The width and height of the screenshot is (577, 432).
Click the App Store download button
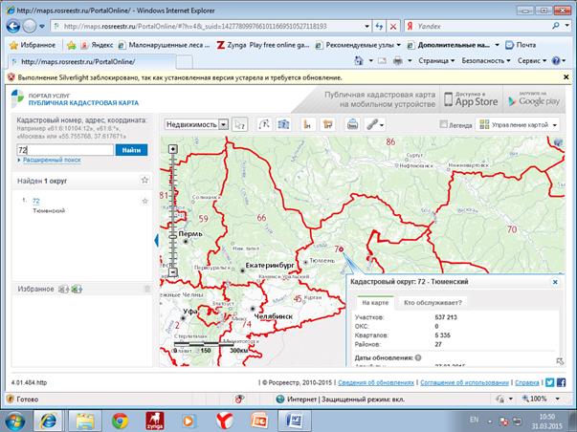click(x=472, y=99)
